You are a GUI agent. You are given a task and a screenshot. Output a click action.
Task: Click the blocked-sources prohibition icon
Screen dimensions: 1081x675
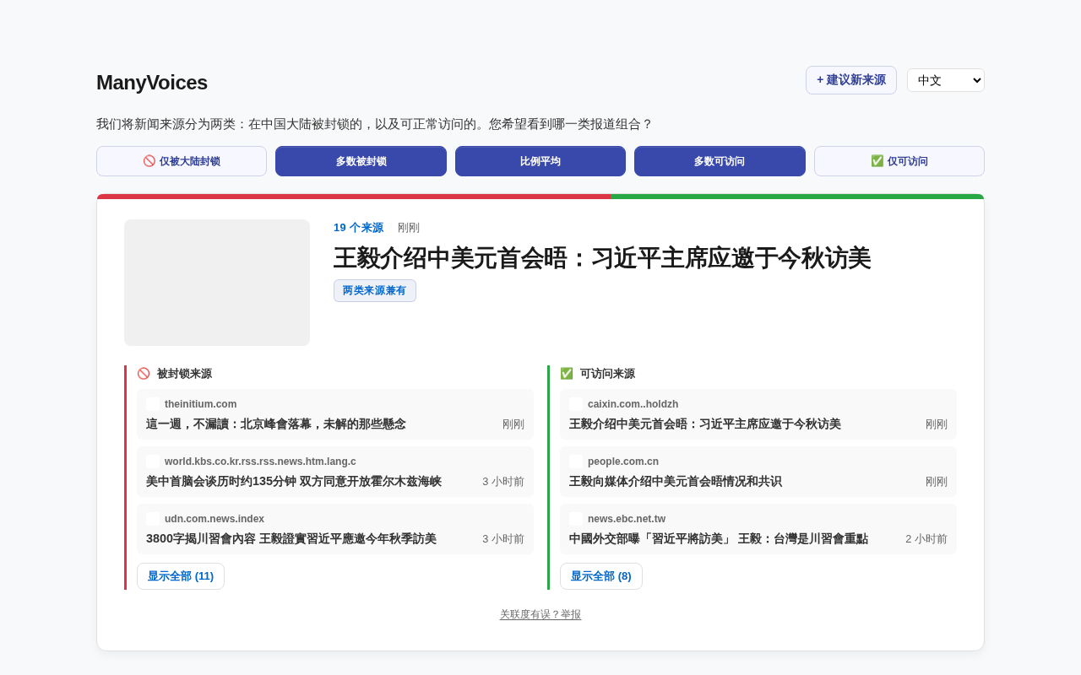tap(144, 374)
